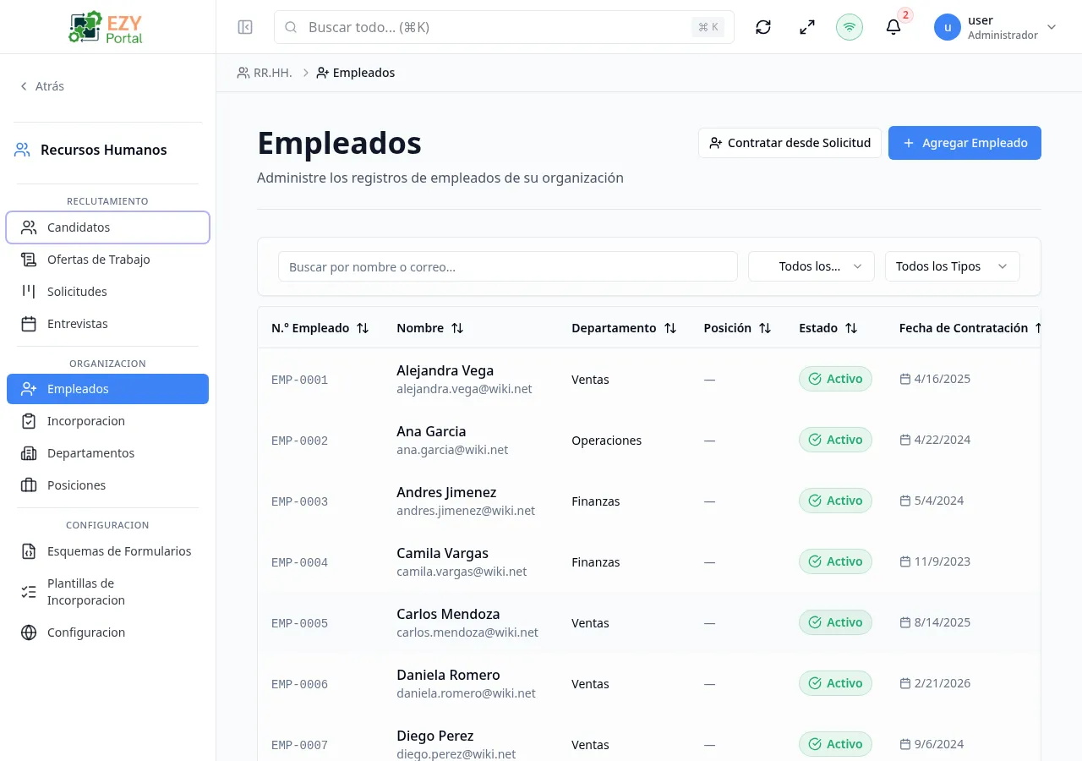
Task: Click the green wifi connection status icon
Action: pyautogui.click(x=850, y=27)
